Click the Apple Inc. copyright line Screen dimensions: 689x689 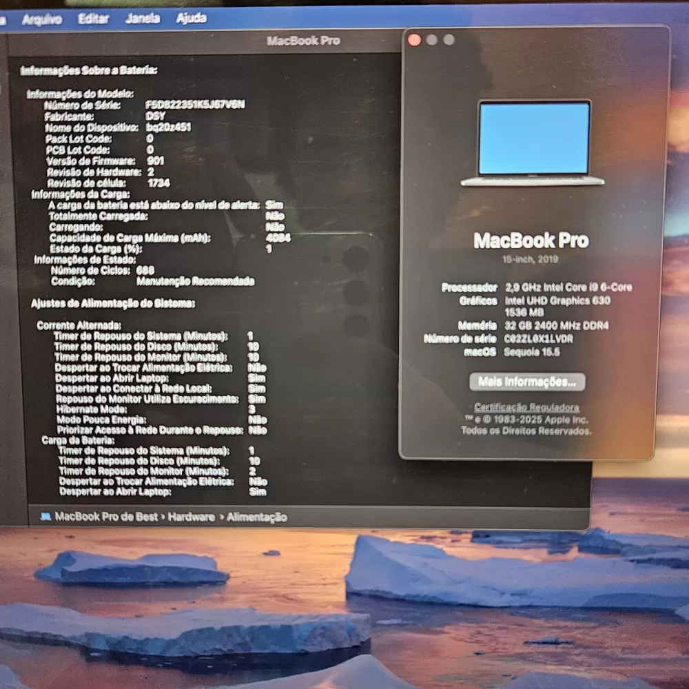point(526,420)
